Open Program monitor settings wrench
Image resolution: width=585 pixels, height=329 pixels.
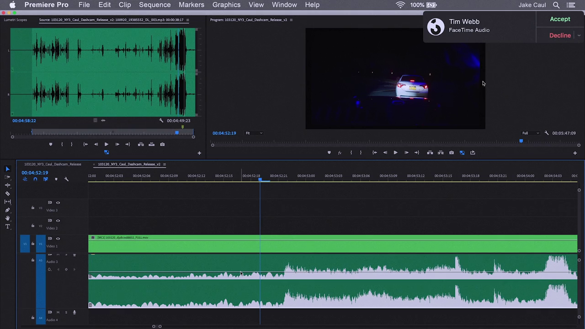coord(546,133)
